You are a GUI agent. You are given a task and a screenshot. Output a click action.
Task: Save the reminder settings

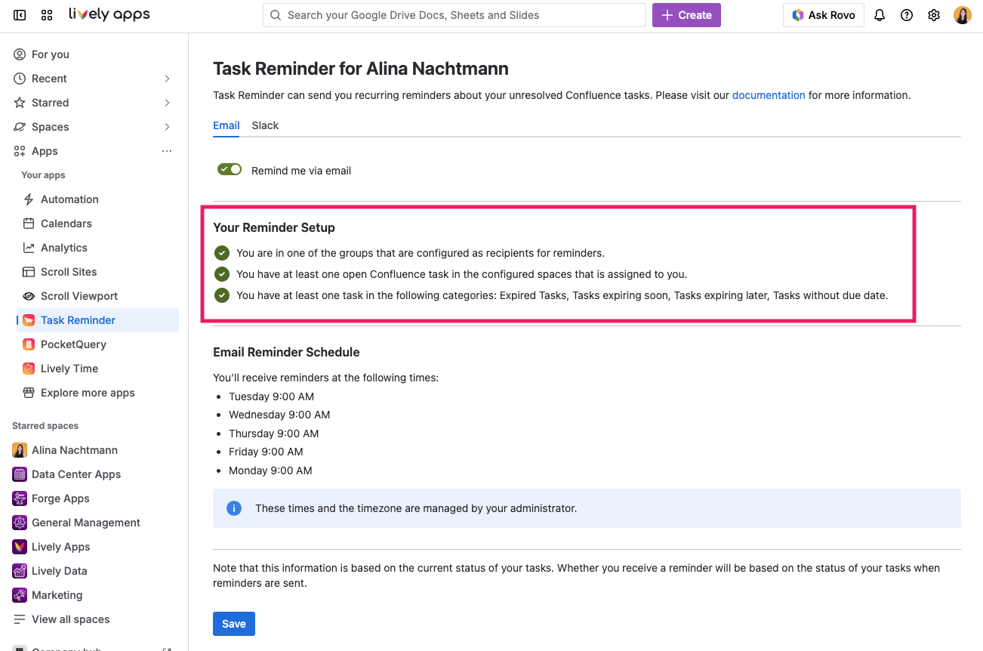[233, 623]
